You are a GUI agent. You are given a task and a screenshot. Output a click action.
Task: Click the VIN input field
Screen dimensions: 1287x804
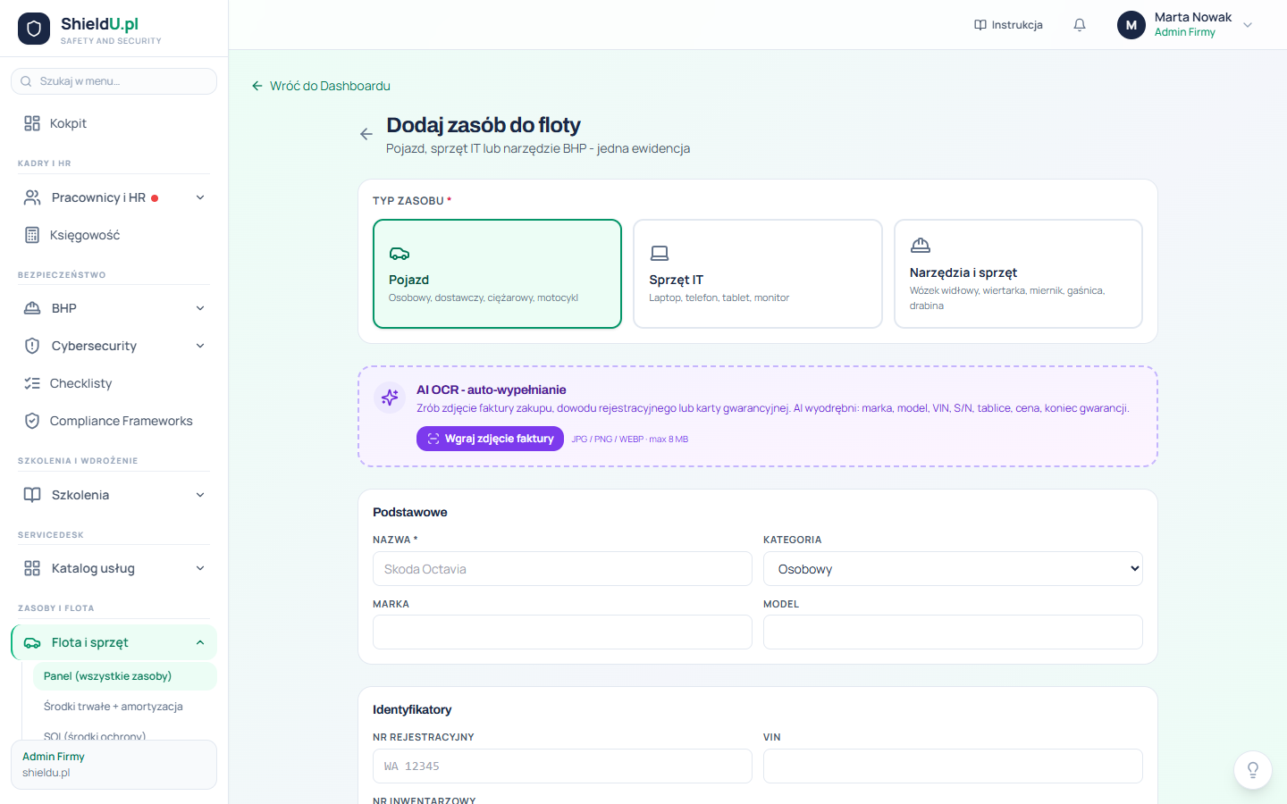click(953, 766)
